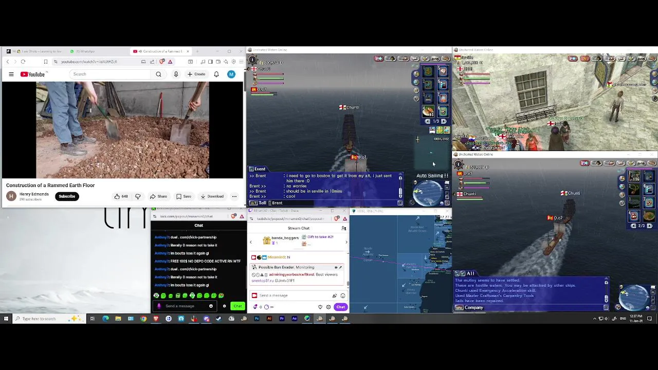
Task: Click the Twitch 'Send a message' field
Action: [x=290, y=295]
